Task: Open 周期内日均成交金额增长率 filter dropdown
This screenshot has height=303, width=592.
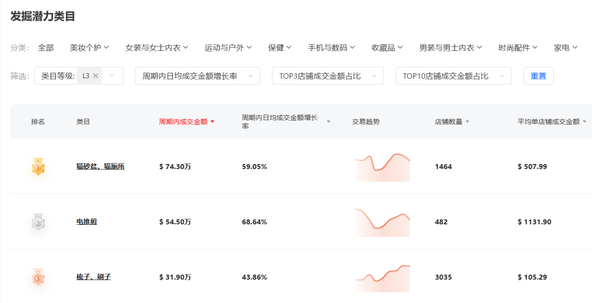Action: click(x=251, y=76)
